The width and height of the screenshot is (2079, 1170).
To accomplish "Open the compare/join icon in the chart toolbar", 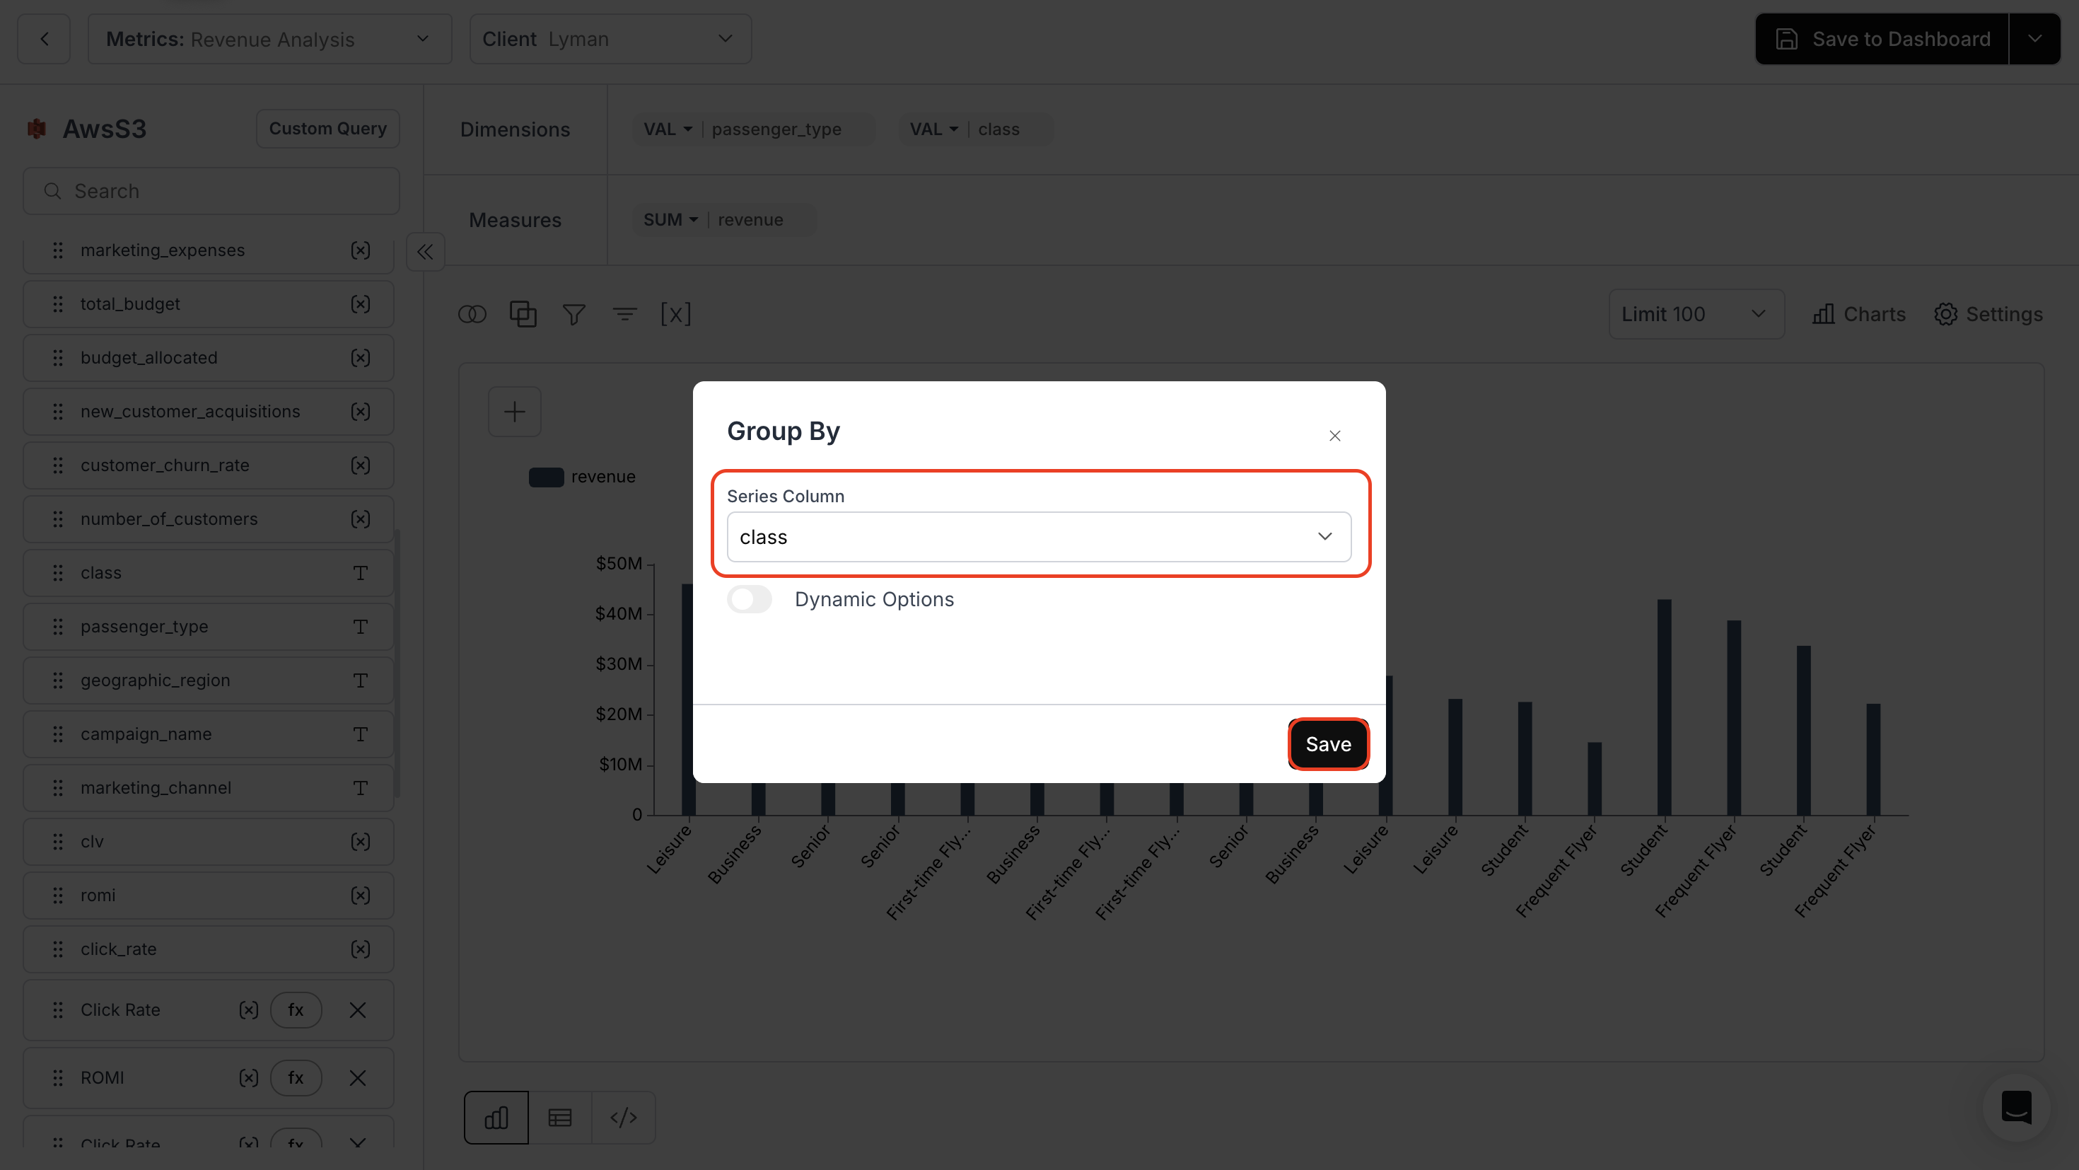I will 473,314.
